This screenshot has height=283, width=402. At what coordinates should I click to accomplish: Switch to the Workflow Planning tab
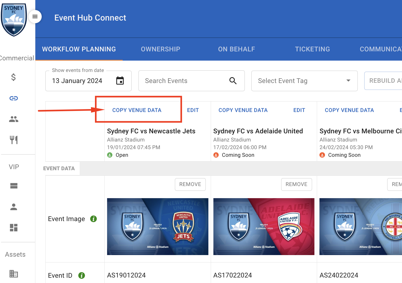pyautogui.click(x=79, y=49)
